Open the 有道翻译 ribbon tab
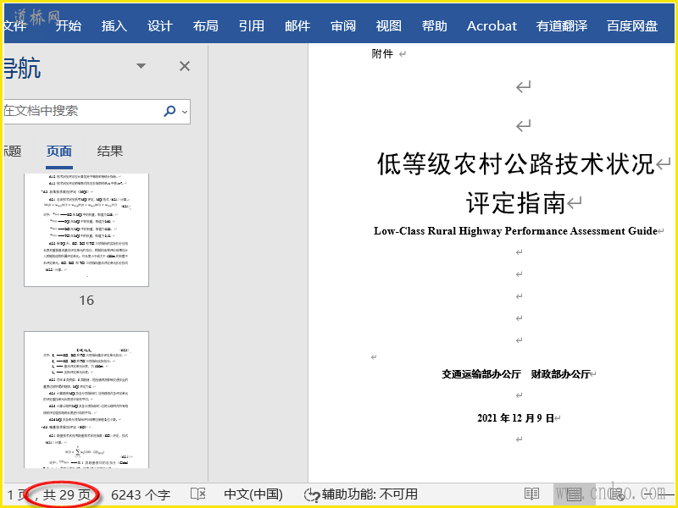 [562, 26]
